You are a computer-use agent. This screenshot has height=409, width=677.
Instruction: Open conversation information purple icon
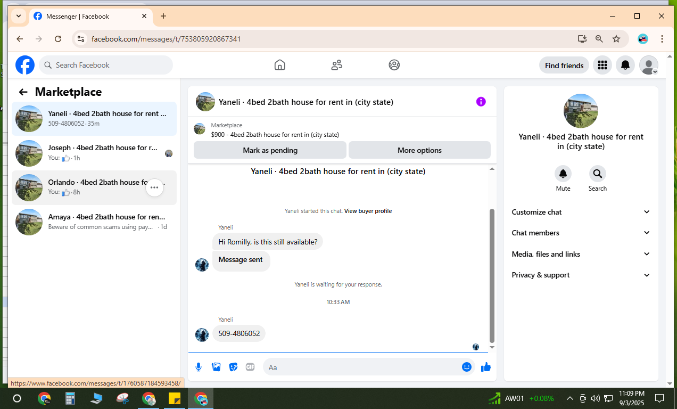click(481, 101)
